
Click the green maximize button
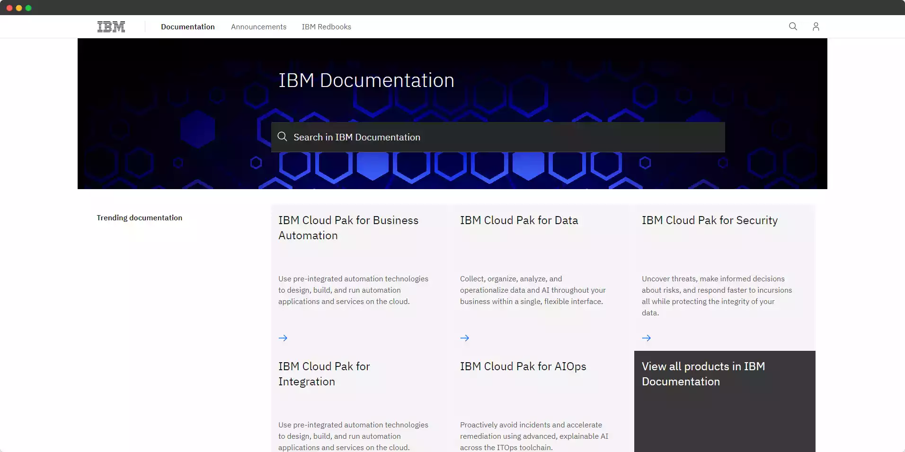pyautogui.click(x=29, y=8)
